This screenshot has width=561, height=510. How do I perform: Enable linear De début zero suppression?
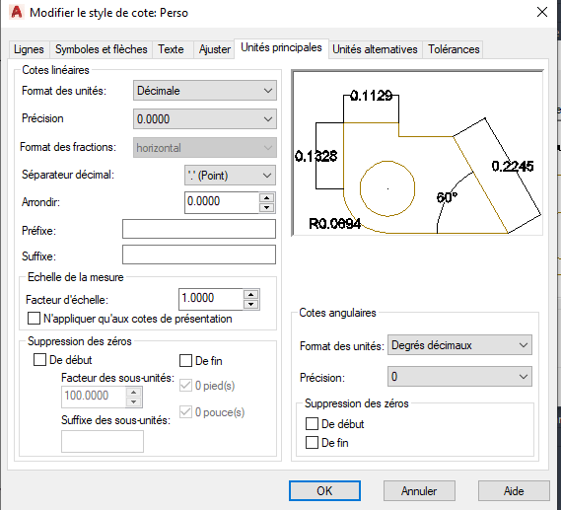click(x=39, y=359)
